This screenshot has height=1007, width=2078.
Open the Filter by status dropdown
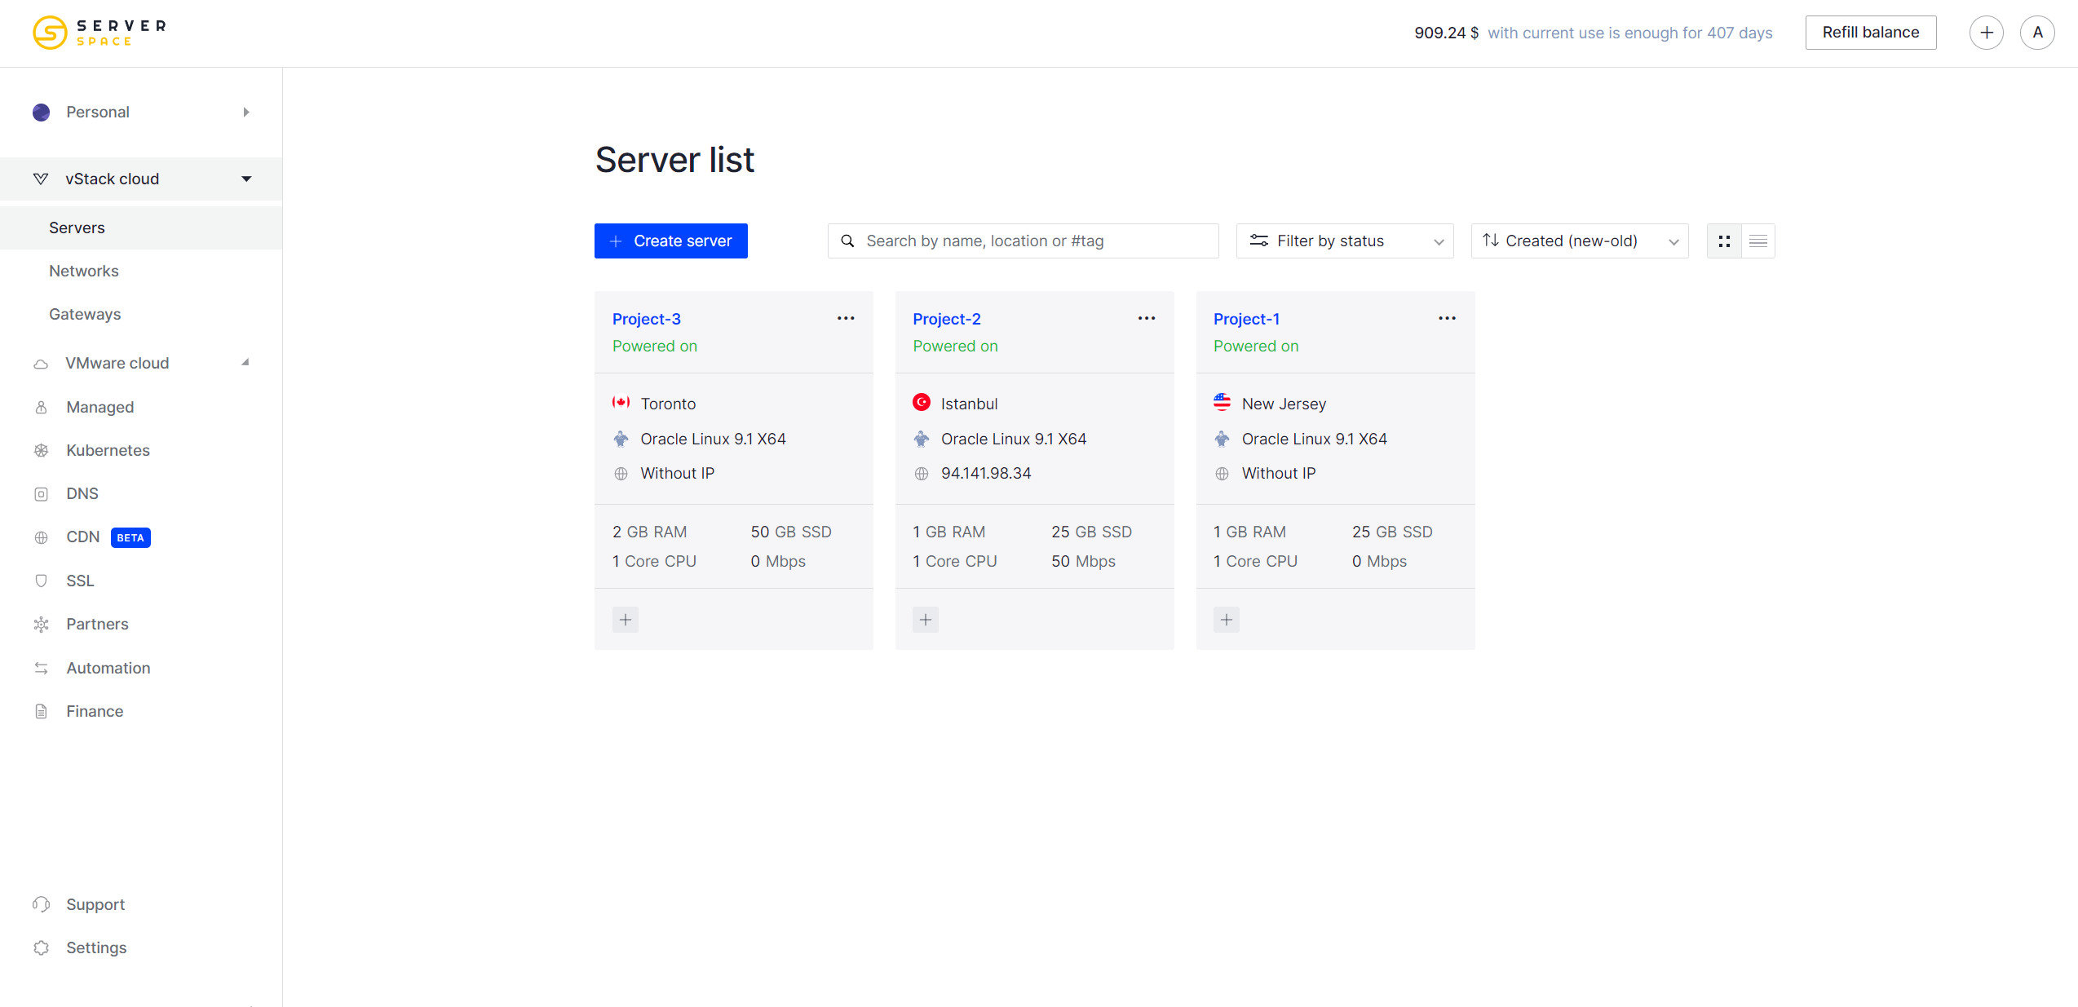(x=1344, y=240)
